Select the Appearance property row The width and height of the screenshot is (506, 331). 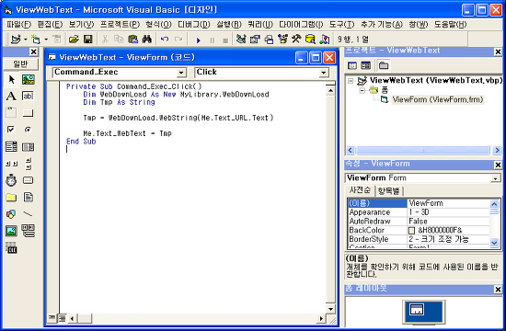click(419, 212)
